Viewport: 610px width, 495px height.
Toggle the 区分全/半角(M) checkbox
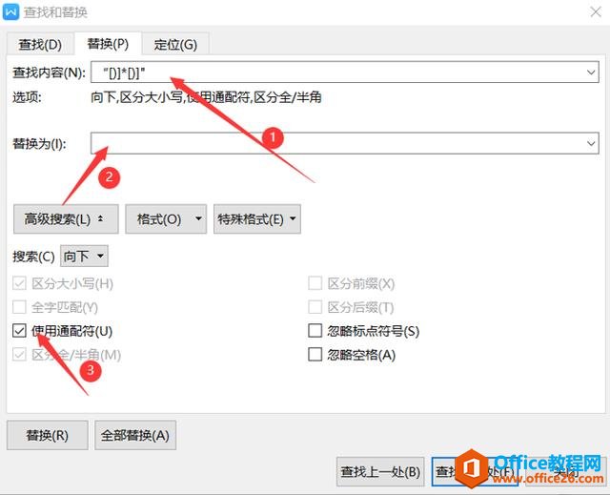pos(19,355)
